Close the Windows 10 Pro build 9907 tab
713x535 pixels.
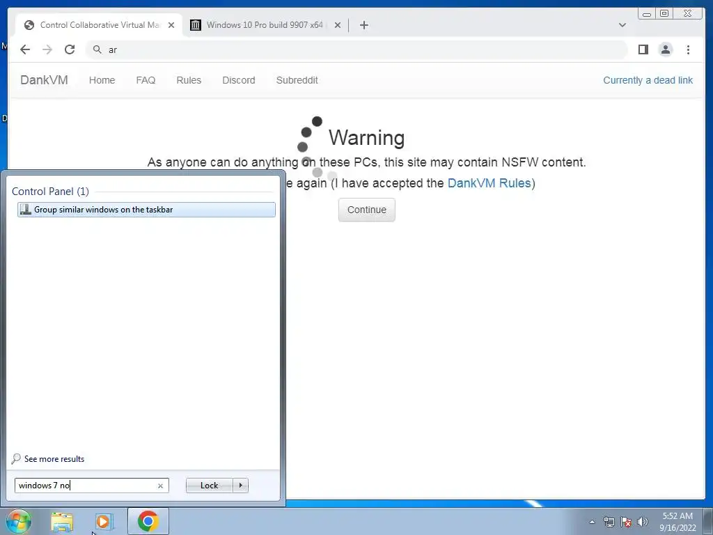(338, 25)
